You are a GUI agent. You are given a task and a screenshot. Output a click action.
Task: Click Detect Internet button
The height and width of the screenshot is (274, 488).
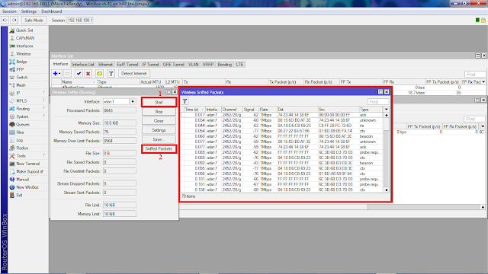(134, 74)
